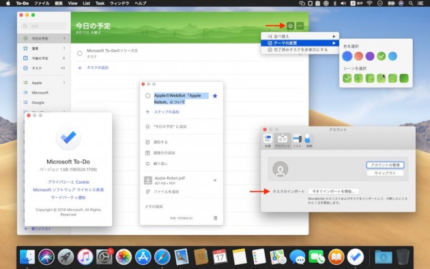Click the trash icon in the task detail window
Image resolution: width=430 pixels, height=269 pixels.
[215, 217]
